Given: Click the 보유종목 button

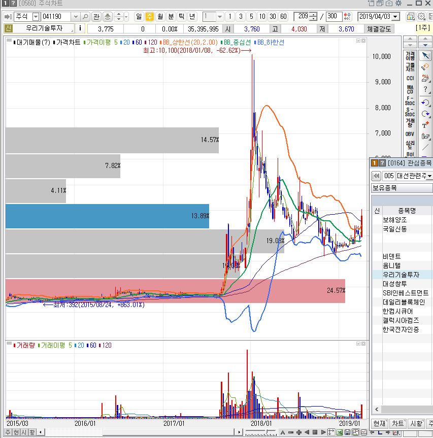Looking at the screenshot, I should click(402, 188).
